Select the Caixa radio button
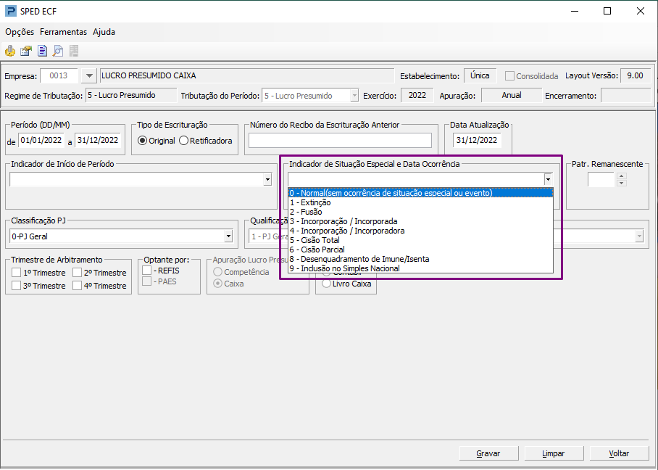Screen dimensions: 658x470 [x=218, y=284]
